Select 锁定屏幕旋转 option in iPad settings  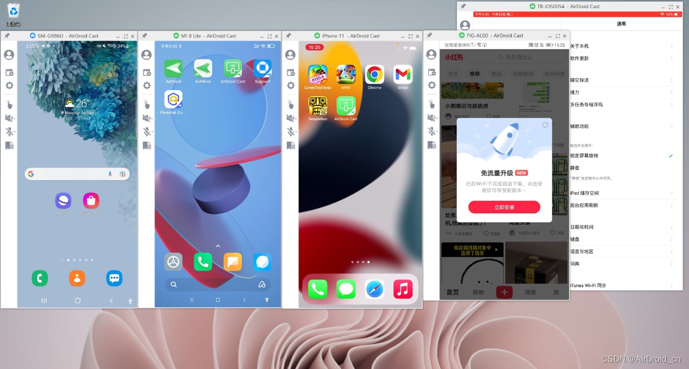click(621, 156)
